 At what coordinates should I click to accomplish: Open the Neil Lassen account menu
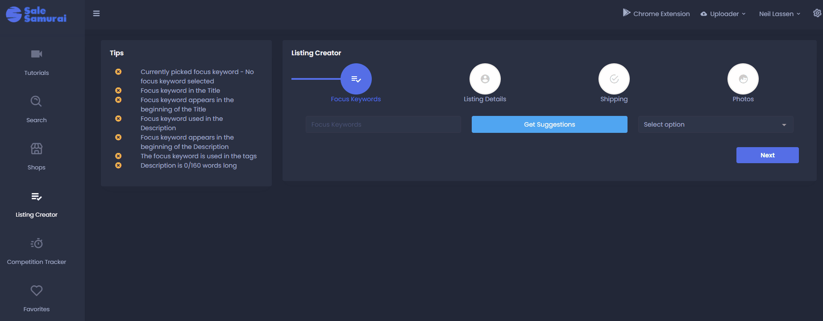pos(780,14)
